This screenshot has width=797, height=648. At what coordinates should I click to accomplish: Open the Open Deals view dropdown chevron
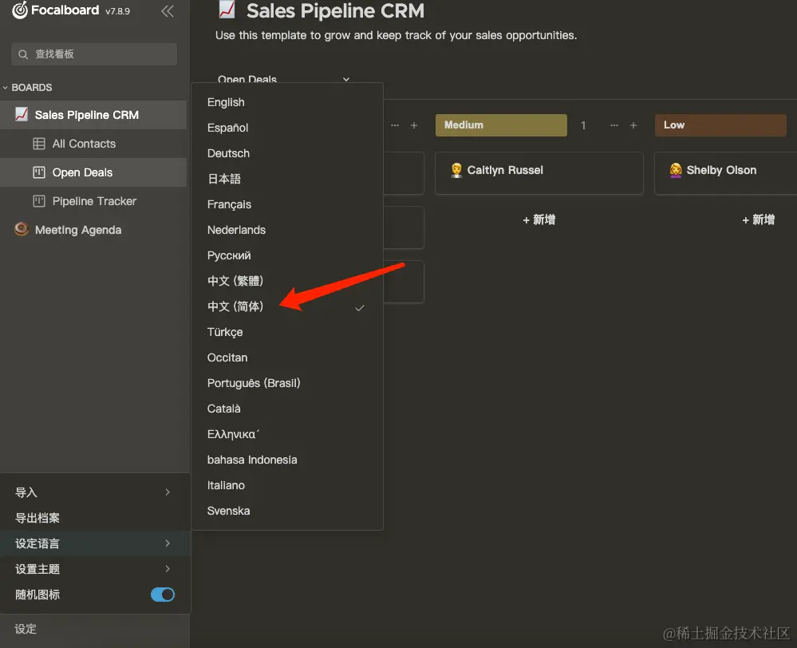(346, 79)
